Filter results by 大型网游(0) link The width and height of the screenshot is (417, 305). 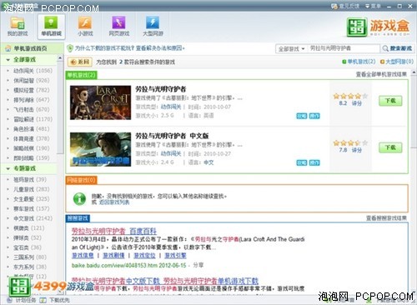pos(397,62)
